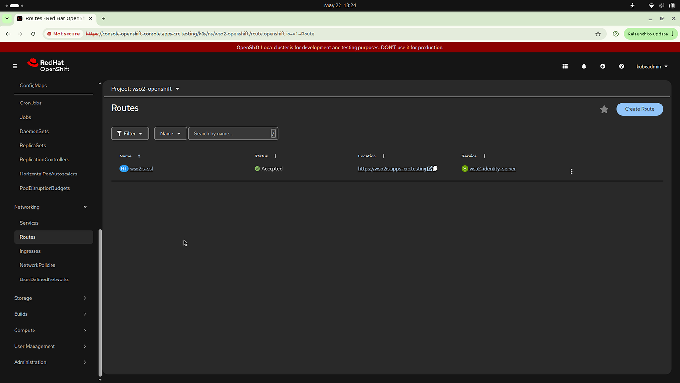Image resolution: width=680 pixels, height=383 pixels.
Task: Open the system accessibility menu
Action: point(632,6)
